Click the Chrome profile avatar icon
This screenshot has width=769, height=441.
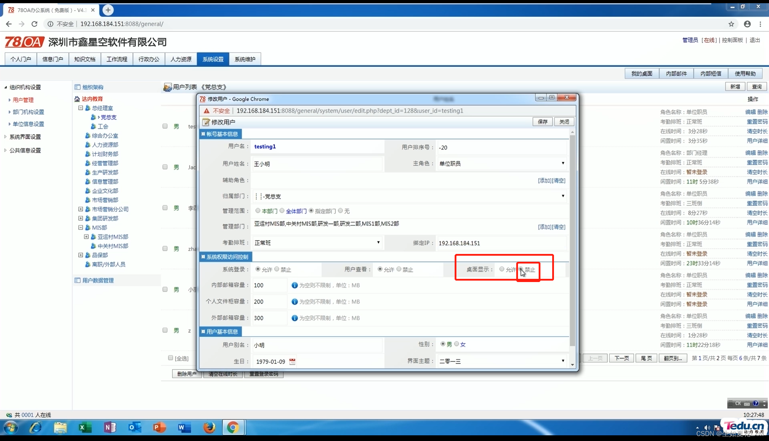coord(747,24)
